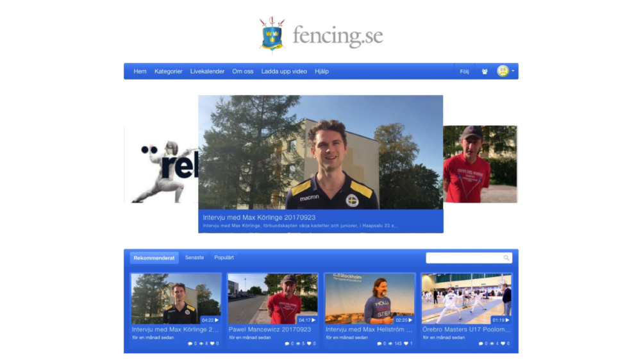Click the Följ button
Screen dimensions: 641x361
pyautogui.click(x=464, y=72)
